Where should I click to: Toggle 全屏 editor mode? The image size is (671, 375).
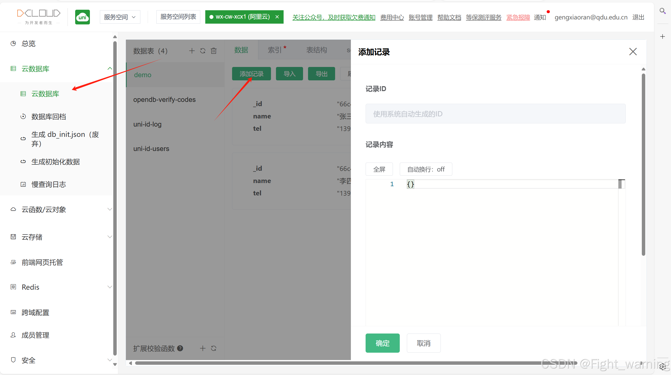[x=379, y=169]
